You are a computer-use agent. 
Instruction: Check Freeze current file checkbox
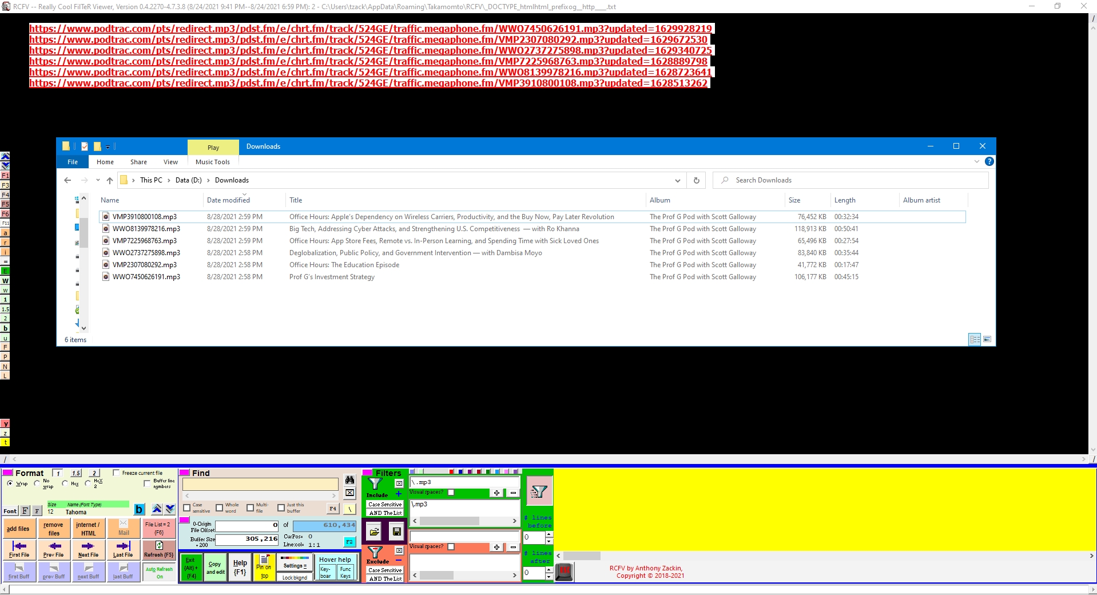[116, 473]
